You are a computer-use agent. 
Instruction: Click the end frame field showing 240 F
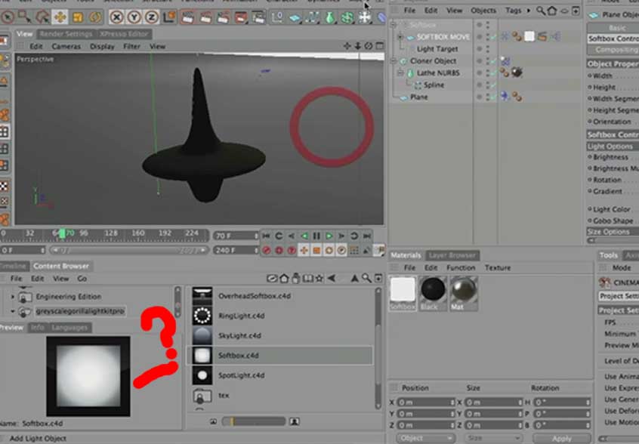[x=236, y=250]
